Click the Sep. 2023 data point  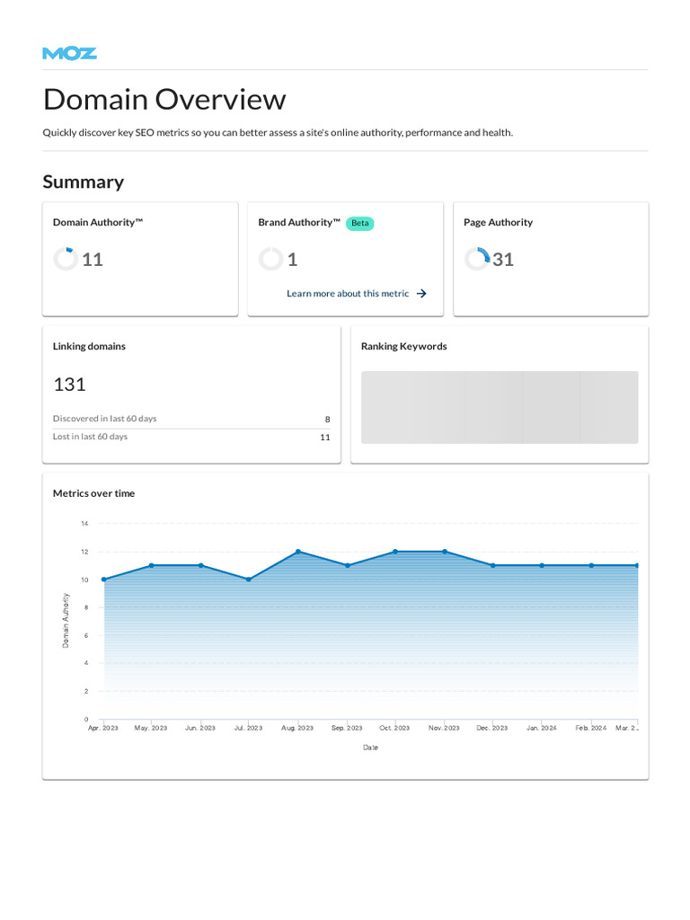(348, 566)
